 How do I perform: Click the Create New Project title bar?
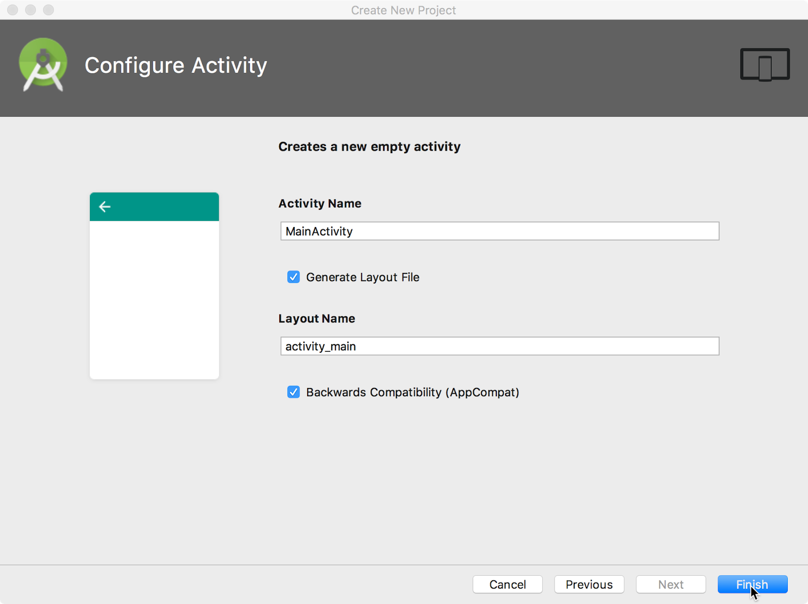pos(403,10)
